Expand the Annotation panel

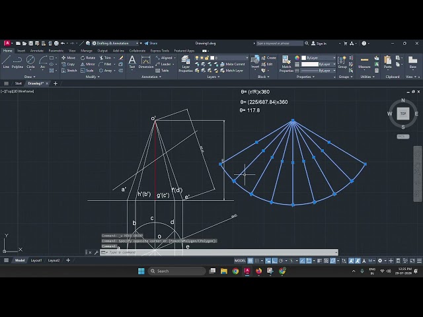coord(151,77)
